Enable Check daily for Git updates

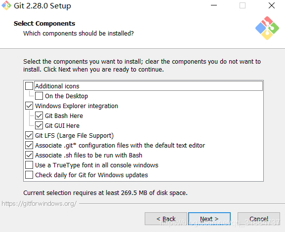[29, 175]
